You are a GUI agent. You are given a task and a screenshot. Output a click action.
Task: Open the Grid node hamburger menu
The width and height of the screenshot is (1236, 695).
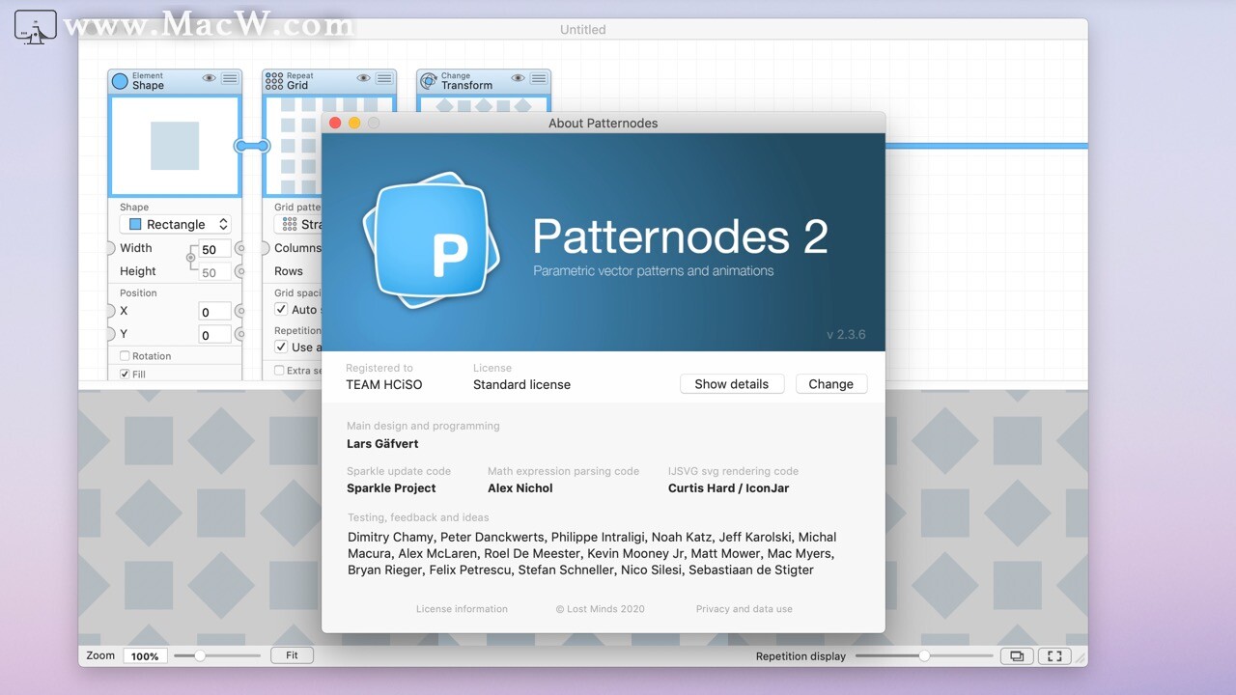[x=384, y=78]
